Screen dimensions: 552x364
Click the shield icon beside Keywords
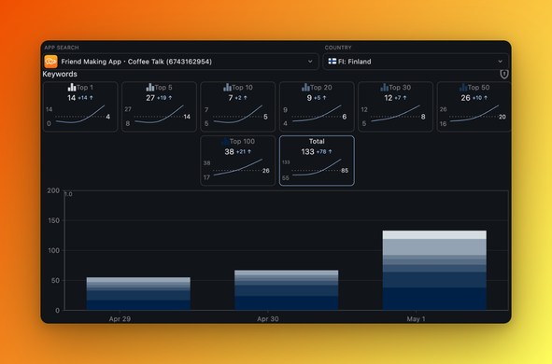point(504,74)
